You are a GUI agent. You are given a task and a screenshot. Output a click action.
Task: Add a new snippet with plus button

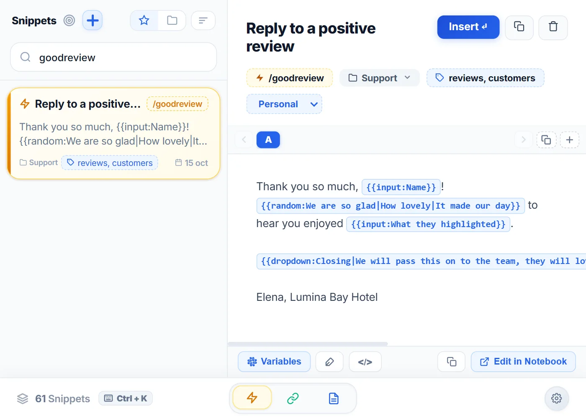pos(93,20)
